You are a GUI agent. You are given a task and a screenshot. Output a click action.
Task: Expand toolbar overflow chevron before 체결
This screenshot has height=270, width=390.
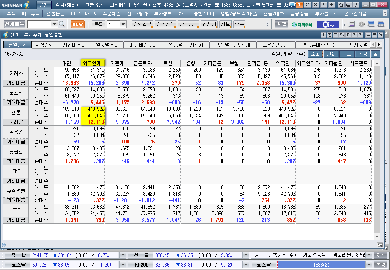tap(267, 25)
